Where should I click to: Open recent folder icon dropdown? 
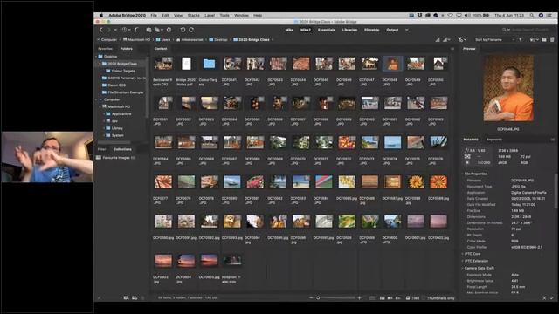click(x=534, y=40)
